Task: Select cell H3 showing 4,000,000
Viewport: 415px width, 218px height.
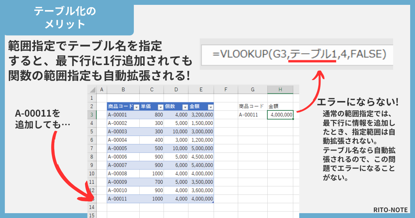Action: click(280, 114)
